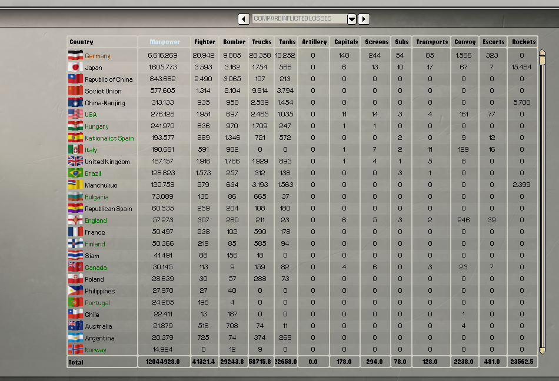Click the total manpower value 12044928.0

pos(162,362)
